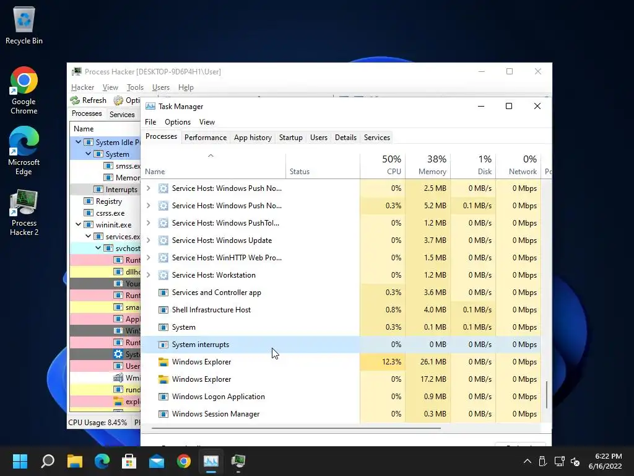Click the Services and Controller app icon

pyautogui.click(x=163, y=293)
